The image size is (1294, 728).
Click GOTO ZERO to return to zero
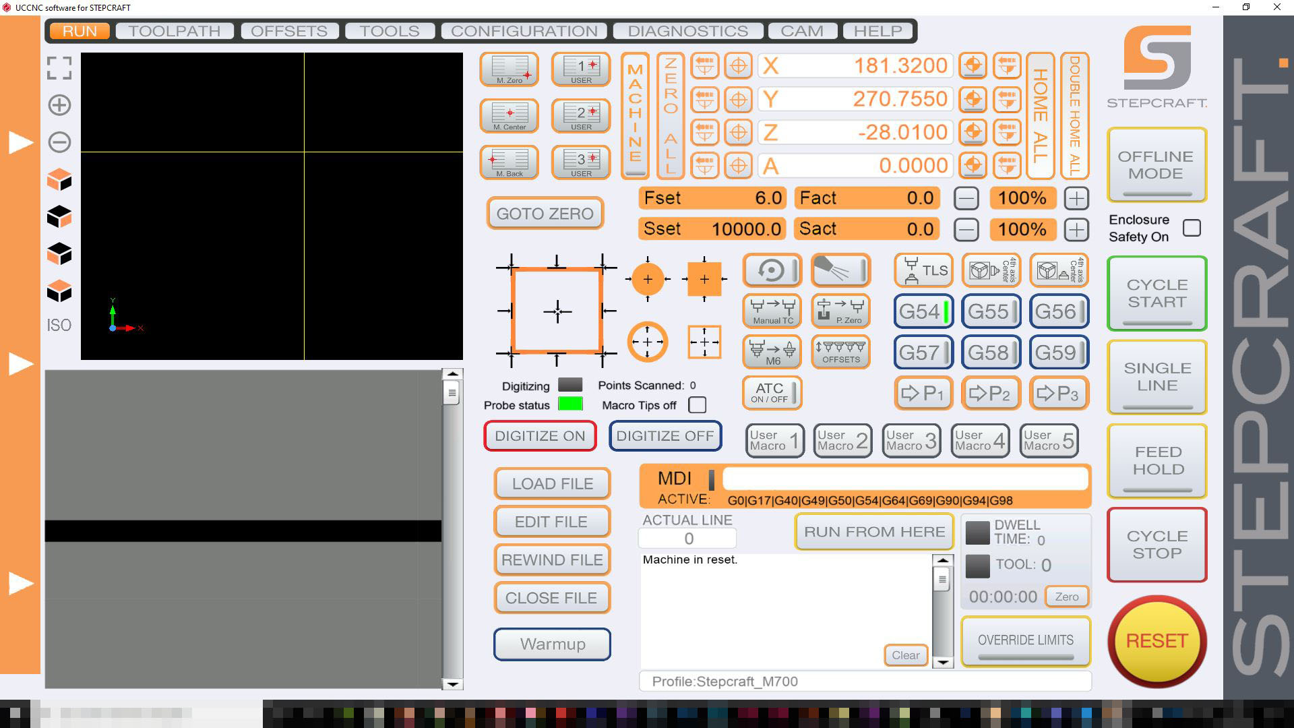[x=545, y=213]
